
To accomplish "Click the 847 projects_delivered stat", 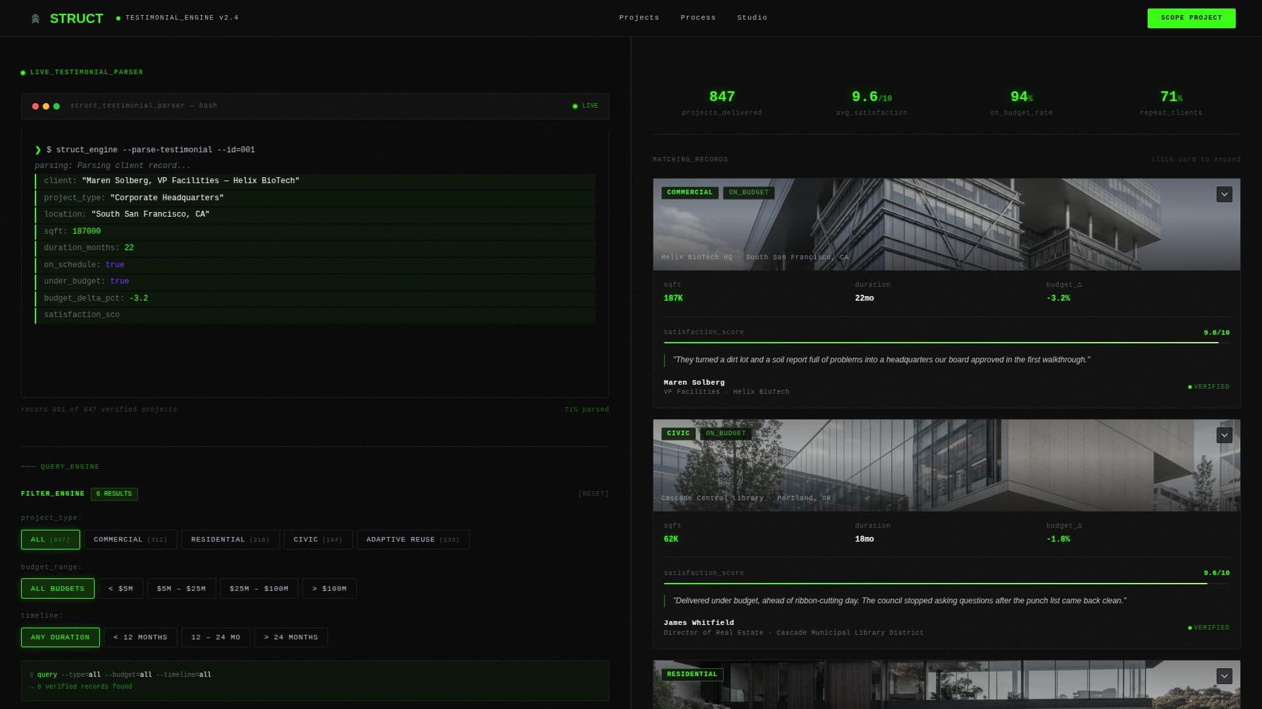I will tap(722, 103).
